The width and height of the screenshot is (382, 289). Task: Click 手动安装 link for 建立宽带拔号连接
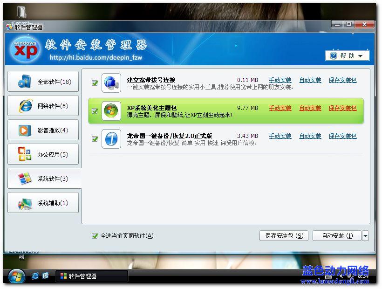[x=280, y=80]
